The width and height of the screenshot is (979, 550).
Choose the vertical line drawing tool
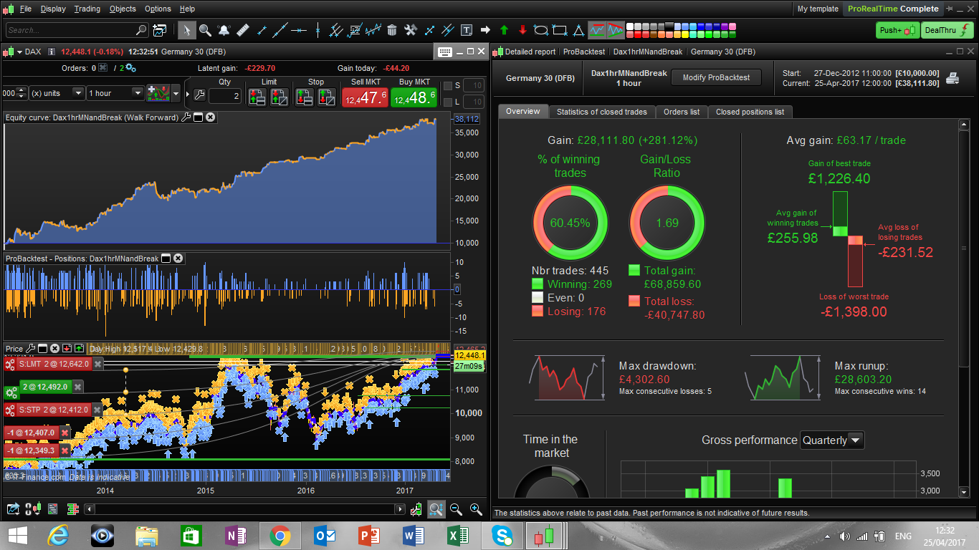click(317, 30)
